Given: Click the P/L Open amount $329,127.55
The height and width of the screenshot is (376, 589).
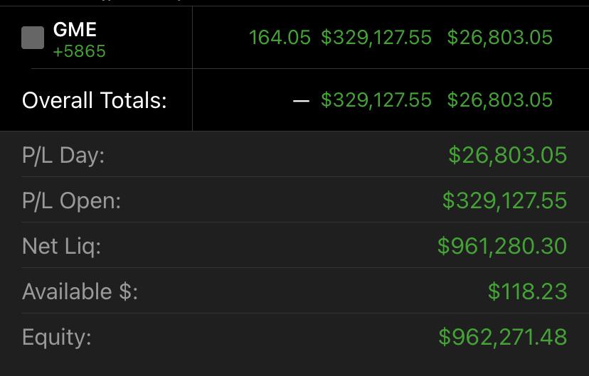Looking at the screenshot, I should (504, 200).
